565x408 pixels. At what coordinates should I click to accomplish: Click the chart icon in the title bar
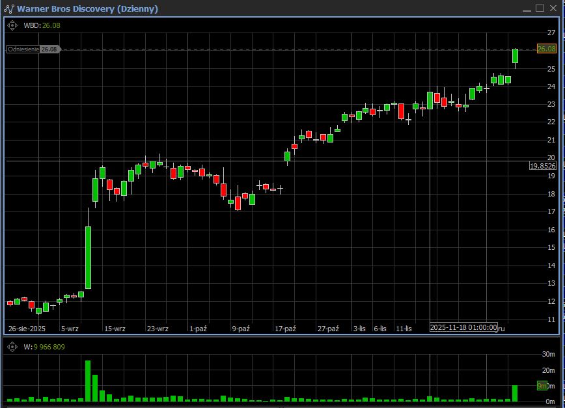tap(9, 8)
